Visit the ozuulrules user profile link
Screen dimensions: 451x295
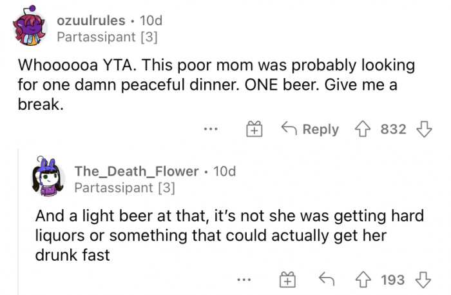click(91, 21)
